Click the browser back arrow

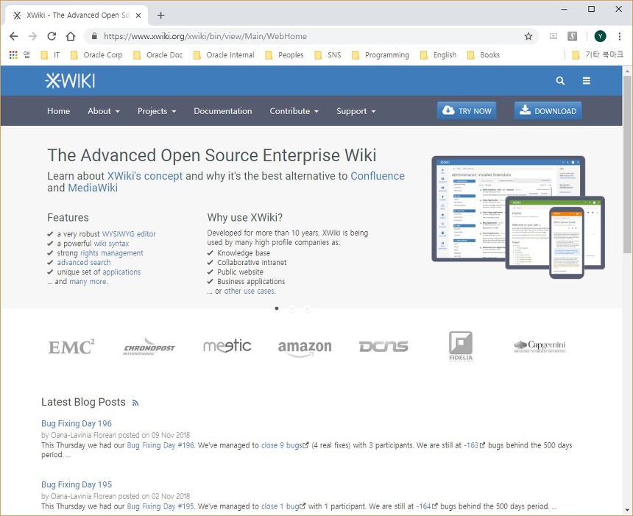(x=14, y=36)
